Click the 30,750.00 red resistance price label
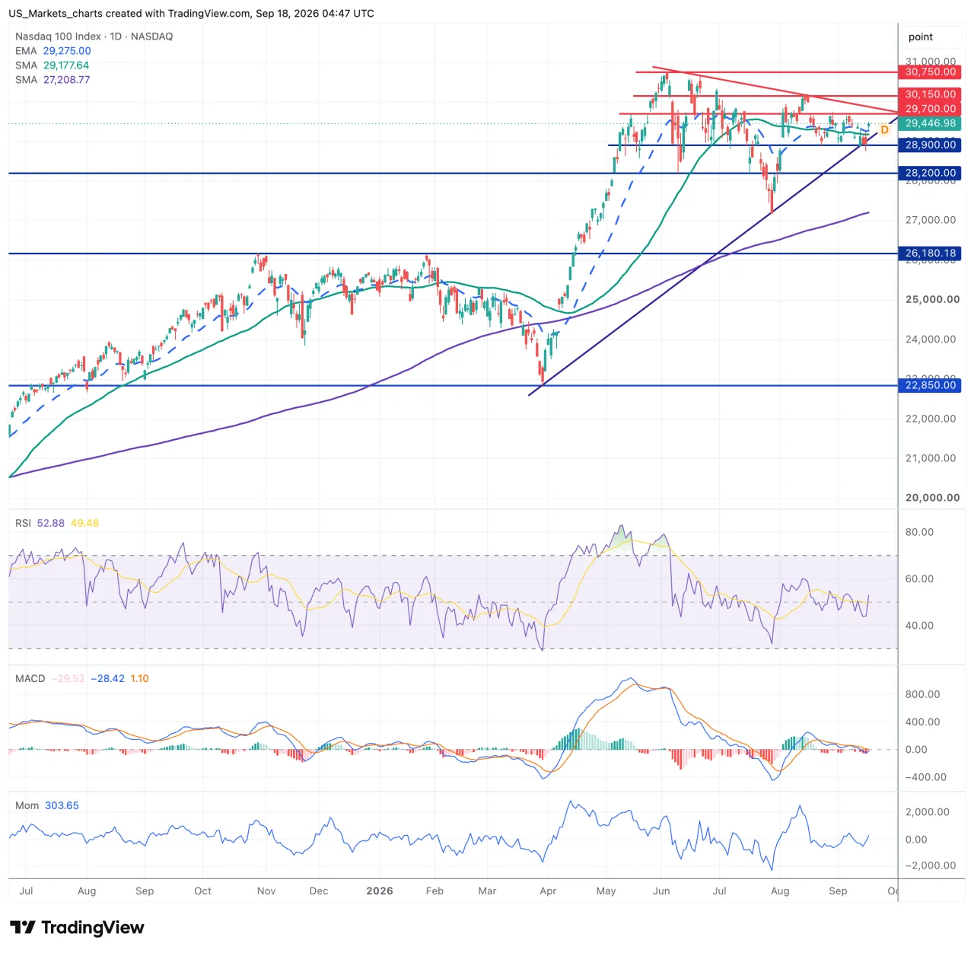Viewport: 974px width, 953px height. [x=930, y=72]
